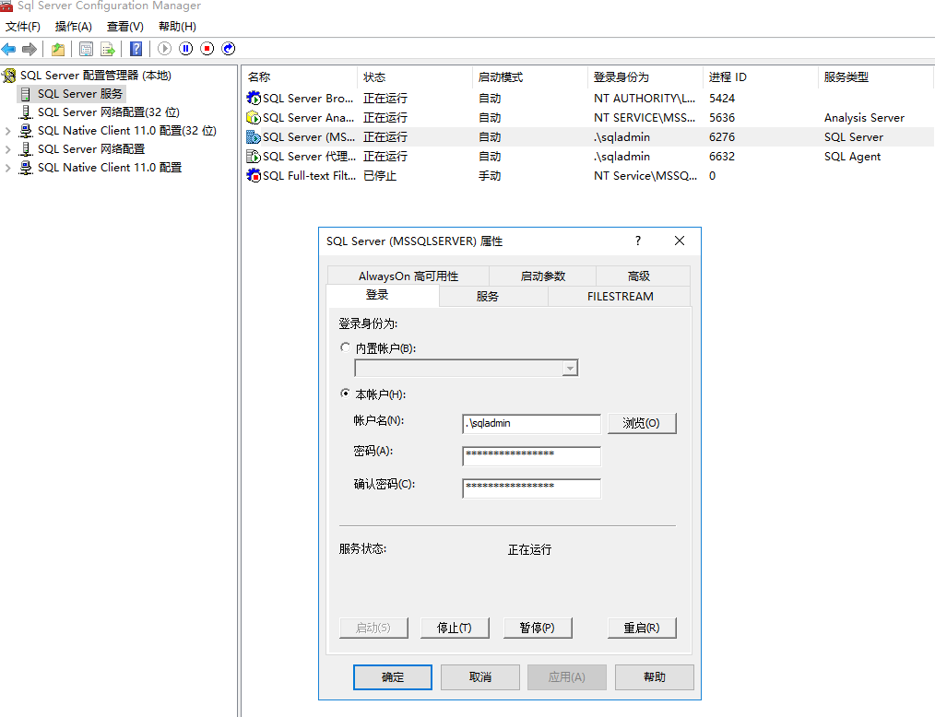935x717 pixels.
Task: Click the Help icon on the toolbar
Action: 136,48
